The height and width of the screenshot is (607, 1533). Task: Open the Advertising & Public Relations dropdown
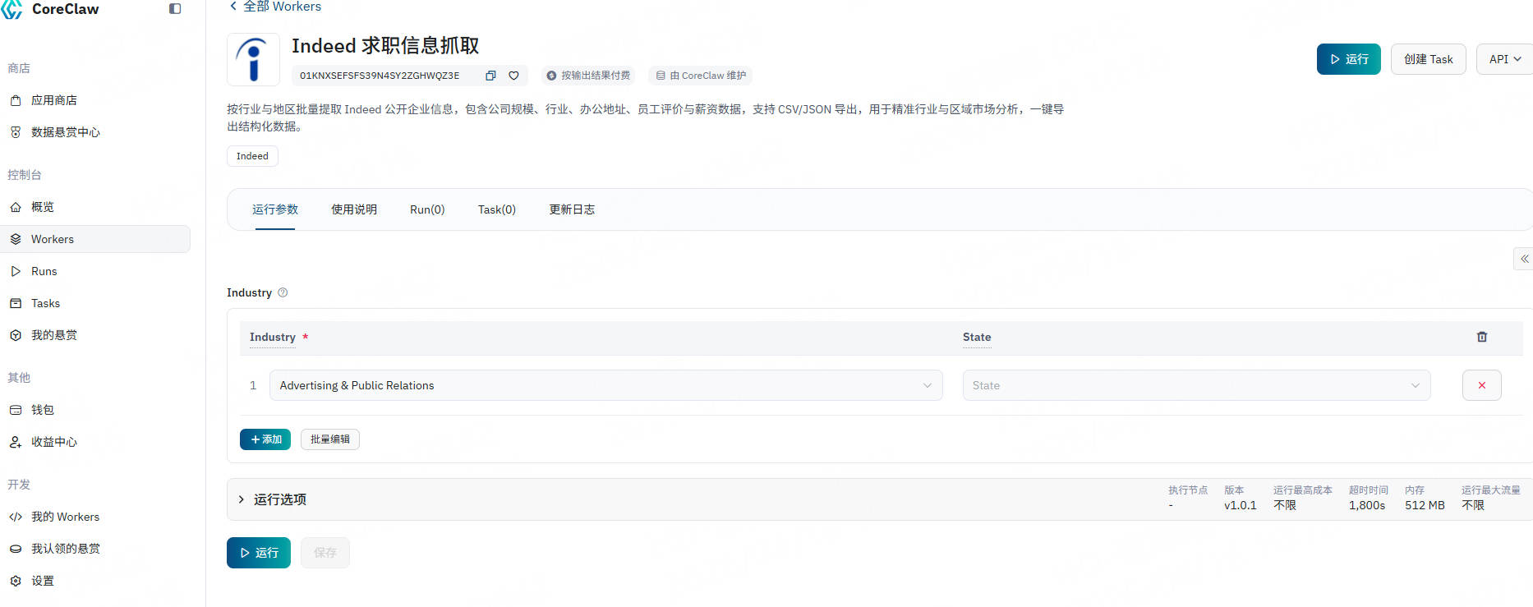pyautogui.click(x=605, y=385)
